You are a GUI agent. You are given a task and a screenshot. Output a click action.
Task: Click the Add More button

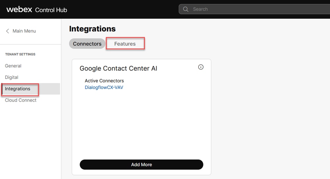click(x=141, y=164)
